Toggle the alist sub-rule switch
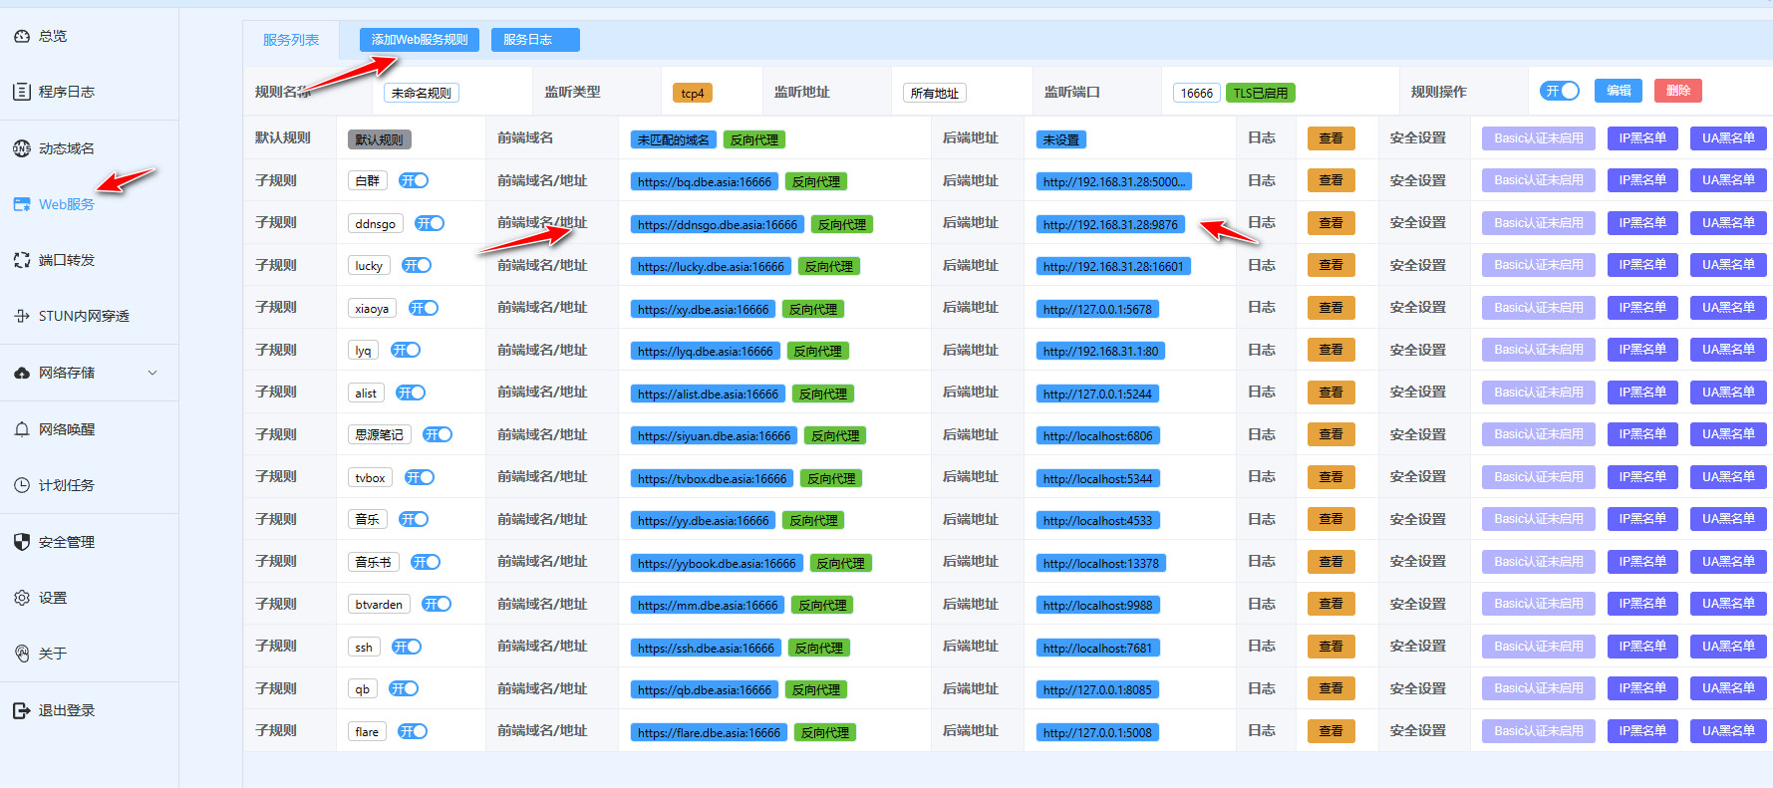The width and height of the screenshot is (1773, 788). [411, 393]
